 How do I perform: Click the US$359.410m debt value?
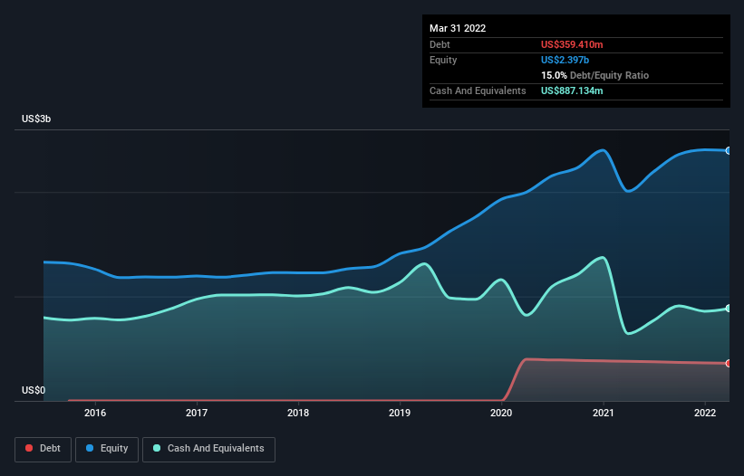[572, 44]
